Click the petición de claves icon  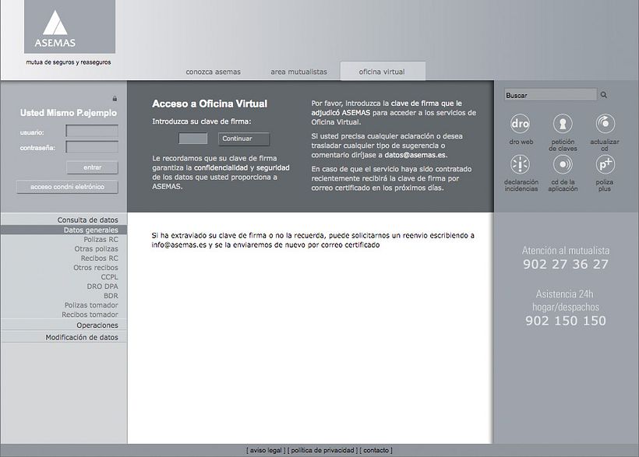[x=563, y=124]
